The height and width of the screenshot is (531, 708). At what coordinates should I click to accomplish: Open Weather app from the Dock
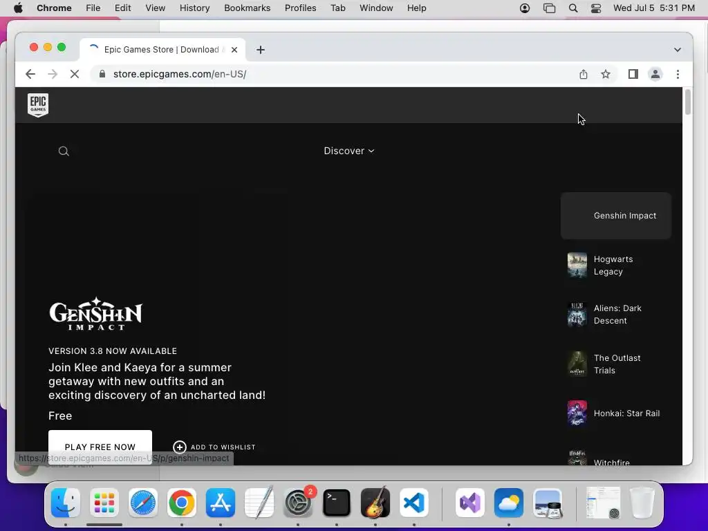[x=509, y=503]
